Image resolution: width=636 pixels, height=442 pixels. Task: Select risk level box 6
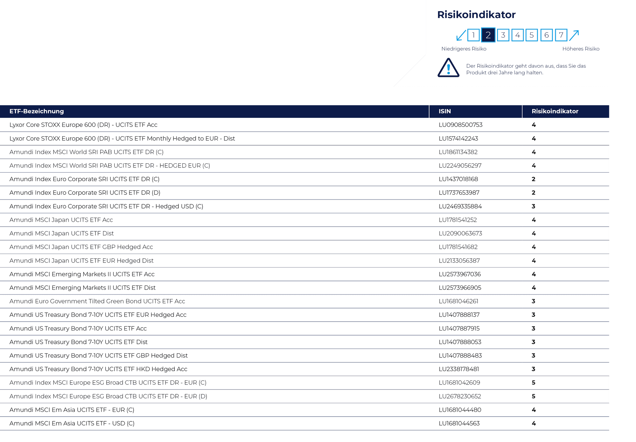[547, 35]
